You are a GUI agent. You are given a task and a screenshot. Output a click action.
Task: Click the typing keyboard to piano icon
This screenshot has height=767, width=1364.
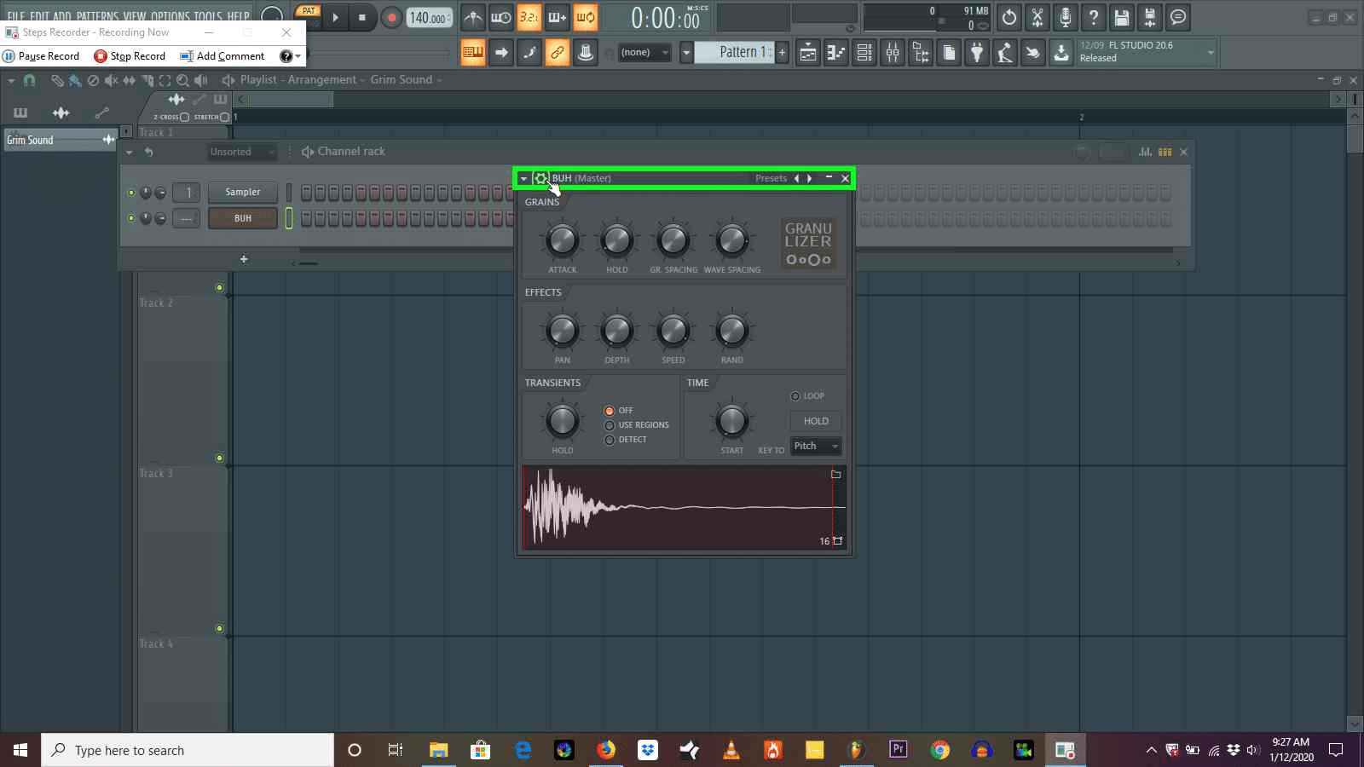pos(472,53)
